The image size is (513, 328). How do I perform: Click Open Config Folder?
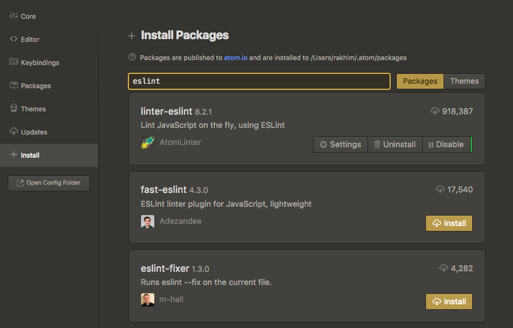point(48,183)
